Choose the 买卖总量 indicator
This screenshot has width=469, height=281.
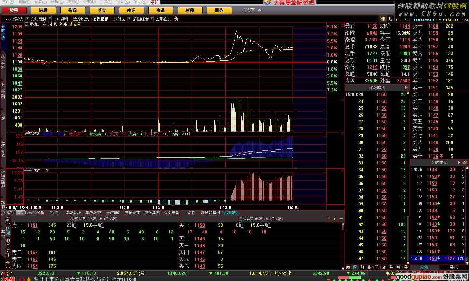pyautogui.click(x=171, y=213)
